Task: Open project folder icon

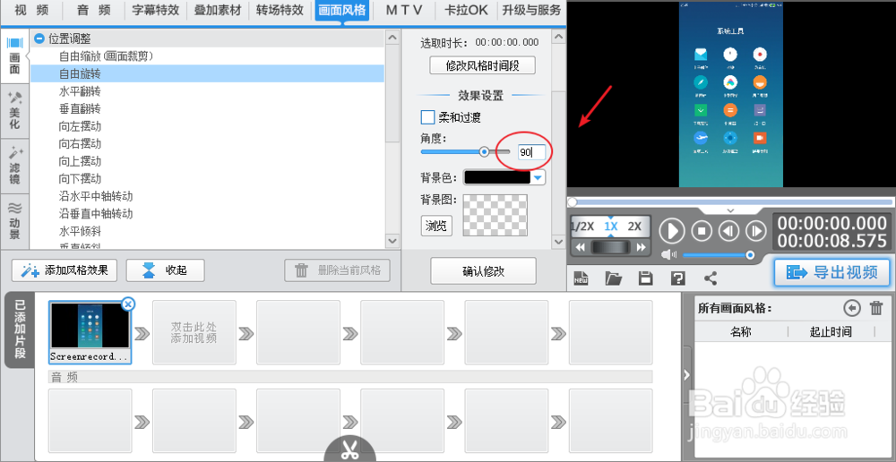Action: click(x=614, y=278)
